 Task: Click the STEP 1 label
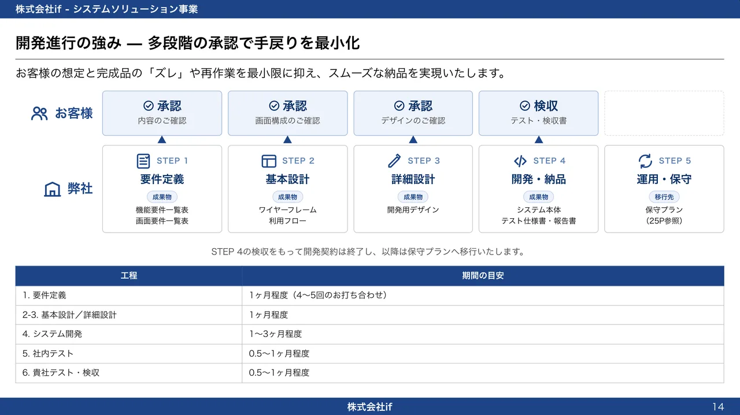click(172, 161)
